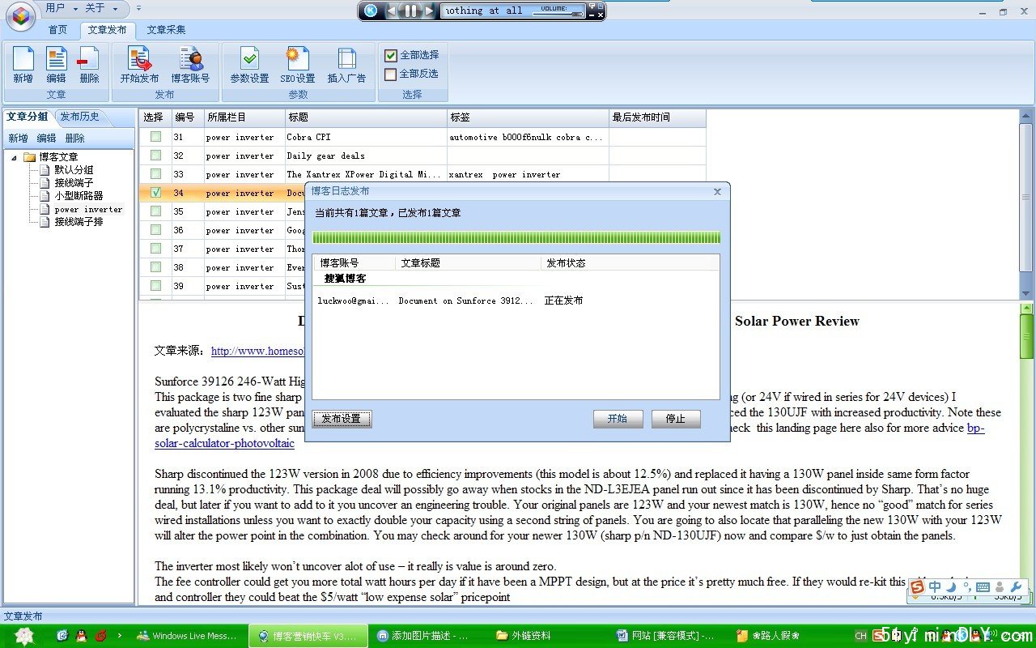Screen dimensions: 1036x648
Task: Select the 文章分组 side panel tab
Action: click(28, 117)
